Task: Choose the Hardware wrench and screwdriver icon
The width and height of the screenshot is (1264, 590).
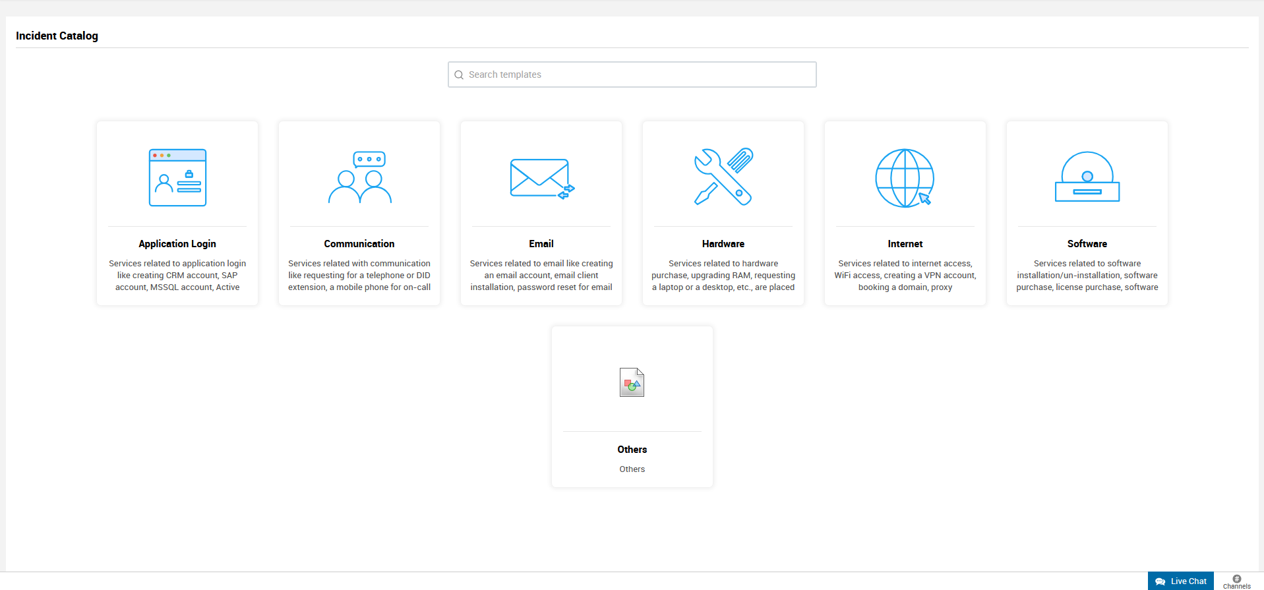Action: tap(723, 177)
